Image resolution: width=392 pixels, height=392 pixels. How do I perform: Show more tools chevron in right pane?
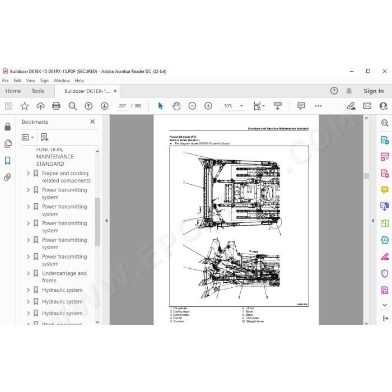385,305
